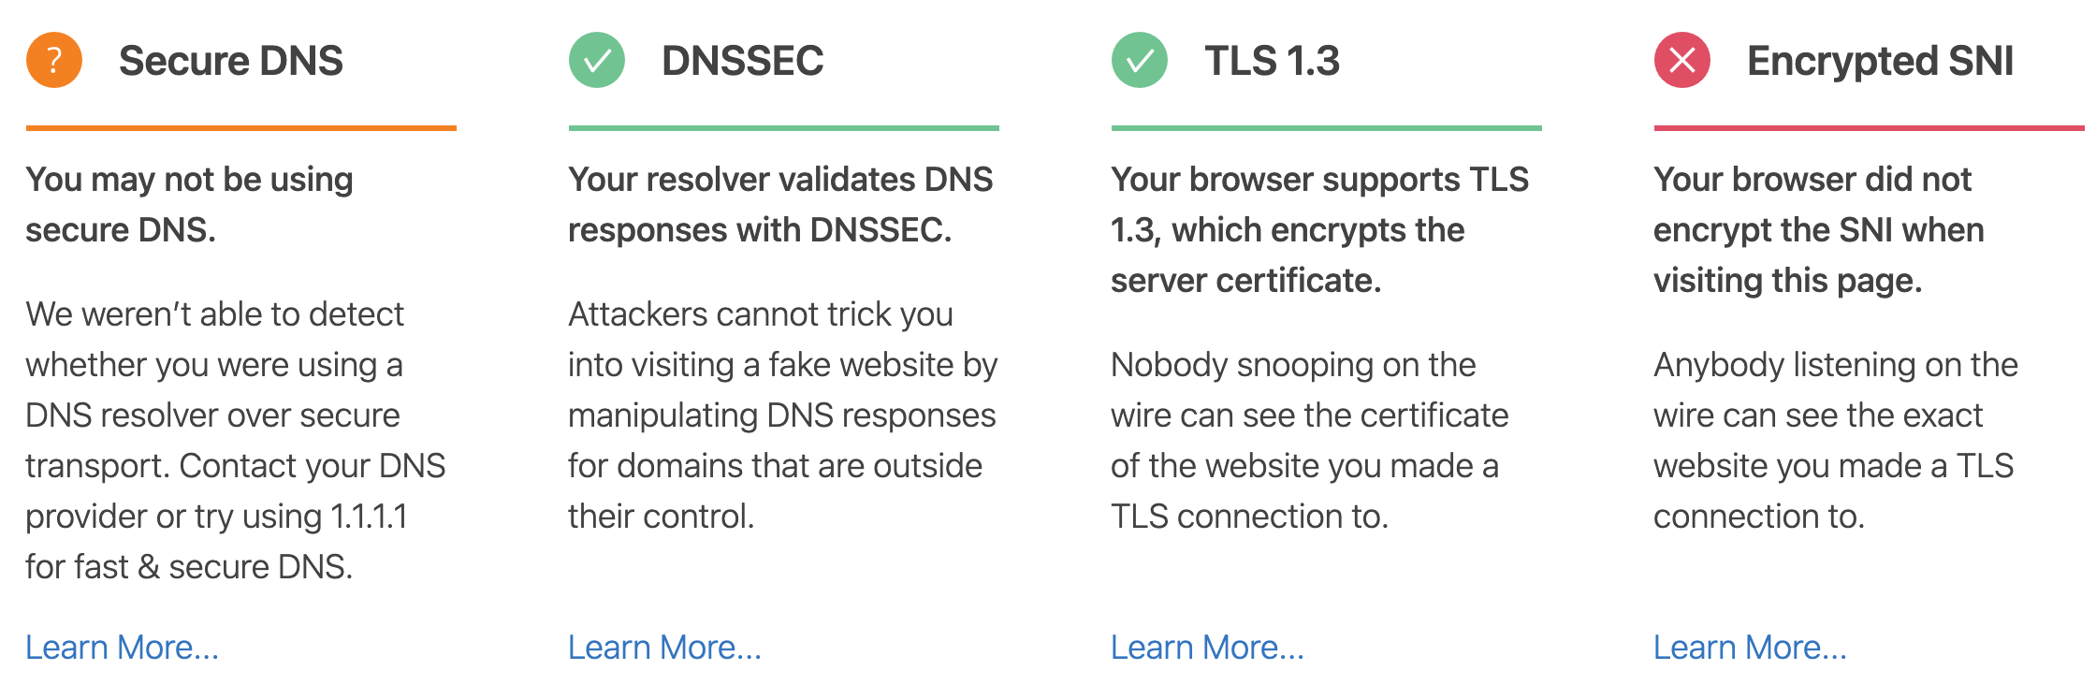The height and width of the screenshot is (685, 2096).
Task: Click the red X icon beside Encrypted SNI
Action: [x=1682, y=60]
